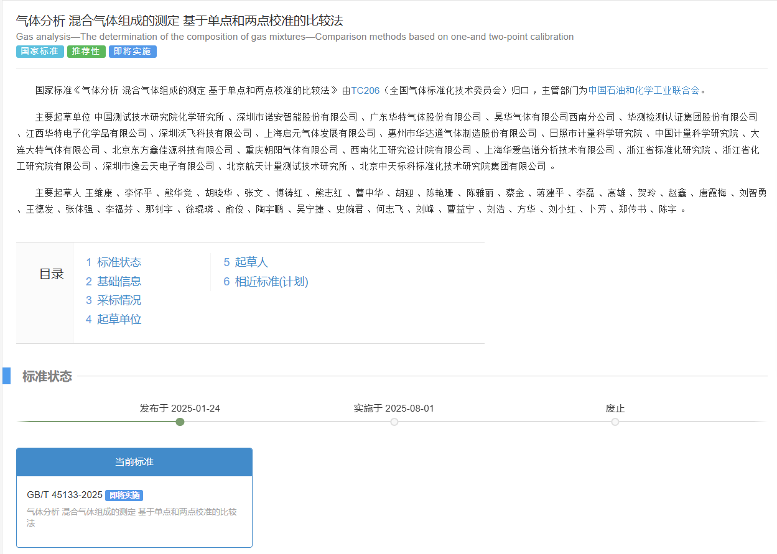Click 即将实施 badge beside GB/T 45133-2025
777x554 pixels.
click(124, 496)
